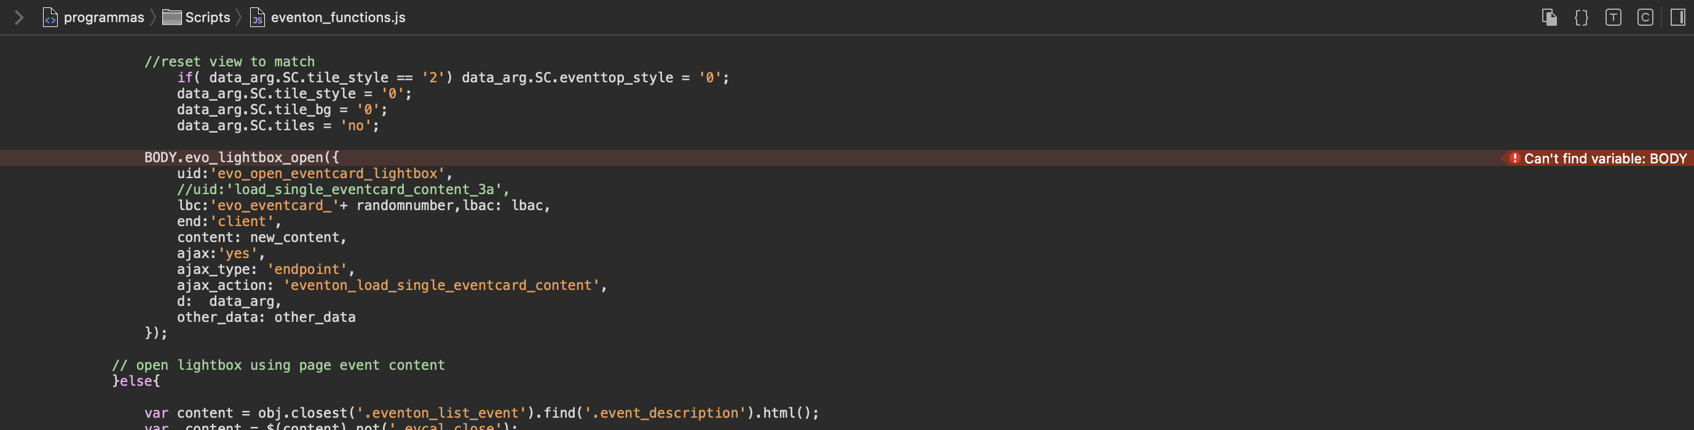Open the programmas breadcrumb item
The width and height of the screenshot is (1694, 430).
[103, 17]
